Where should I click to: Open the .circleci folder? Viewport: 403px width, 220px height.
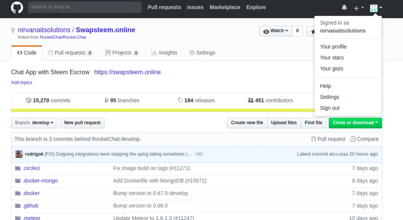coord(31,168)
